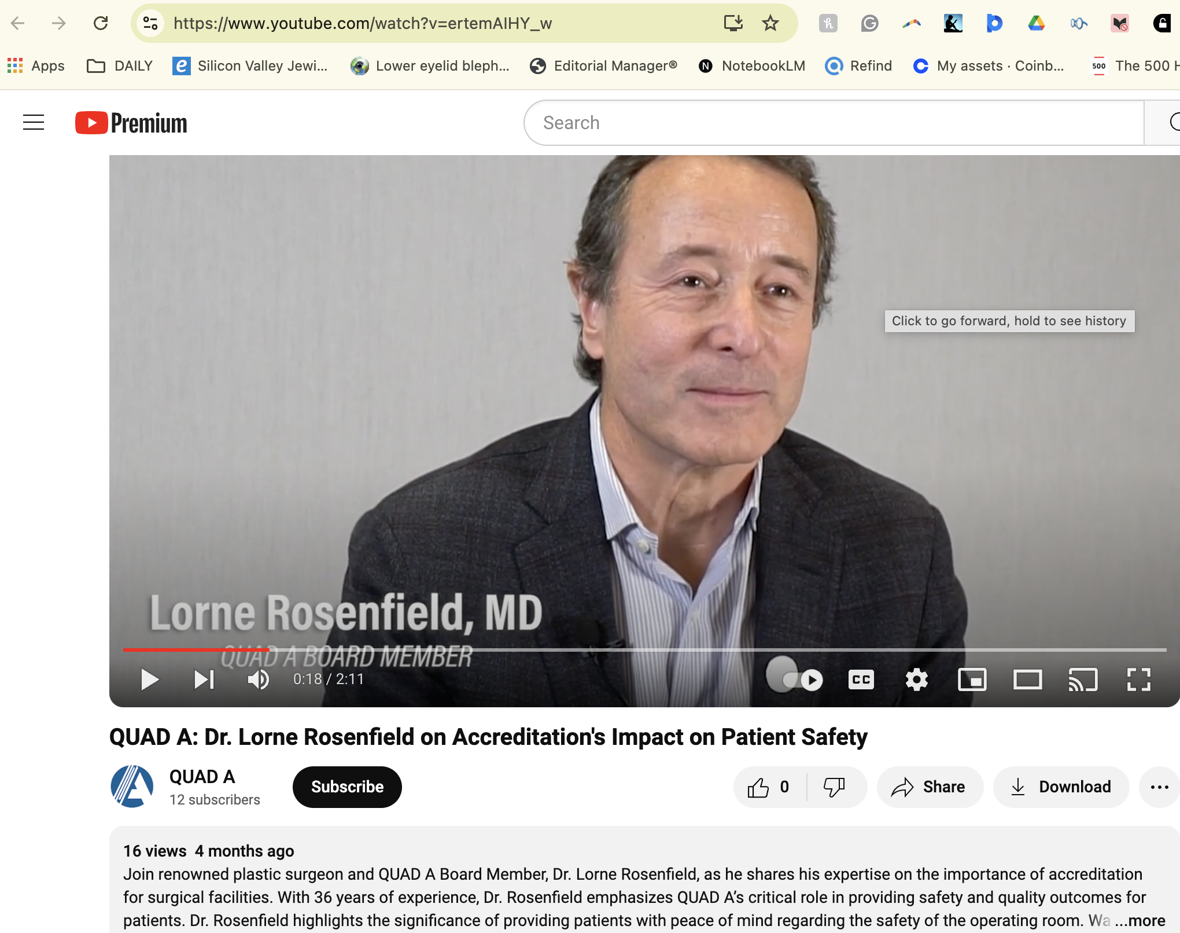Open the Kindle reader extension icon
This screenshot has width=1180, height=933.
point(953,23)
